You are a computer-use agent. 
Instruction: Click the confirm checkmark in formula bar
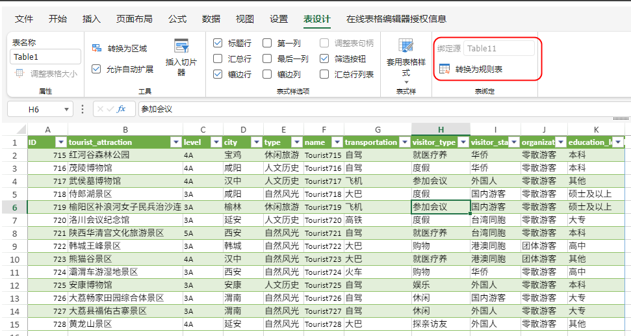110,109
